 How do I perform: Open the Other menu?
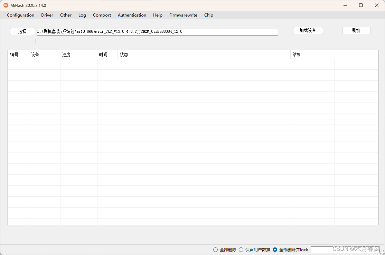[x=66, y=15]
